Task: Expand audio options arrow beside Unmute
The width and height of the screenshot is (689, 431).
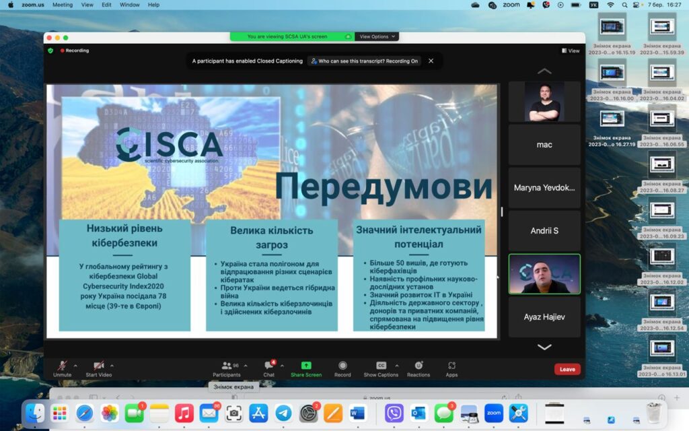Action: click(75, 366)
